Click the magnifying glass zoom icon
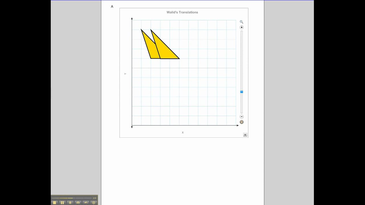 tap(242, 22)
